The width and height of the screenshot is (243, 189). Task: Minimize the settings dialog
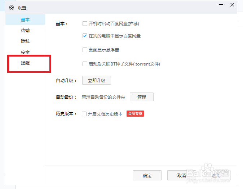pyautogui.click(x=221, y=5)
